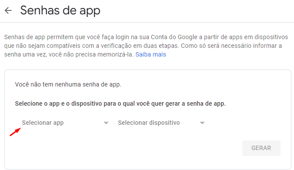Click the Senhas de app page title
This screenshot has width=294, height=170.
click(x=60, y=10)
